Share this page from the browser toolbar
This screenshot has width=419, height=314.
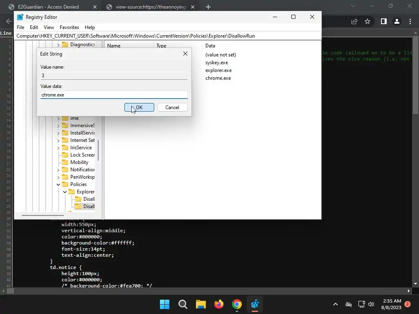tap(354, 21)
